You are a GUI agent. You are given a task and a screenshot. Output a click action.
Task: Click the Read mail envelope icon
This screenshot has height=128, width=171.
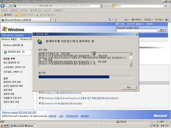pyautogui.click(x=122, y=20)
